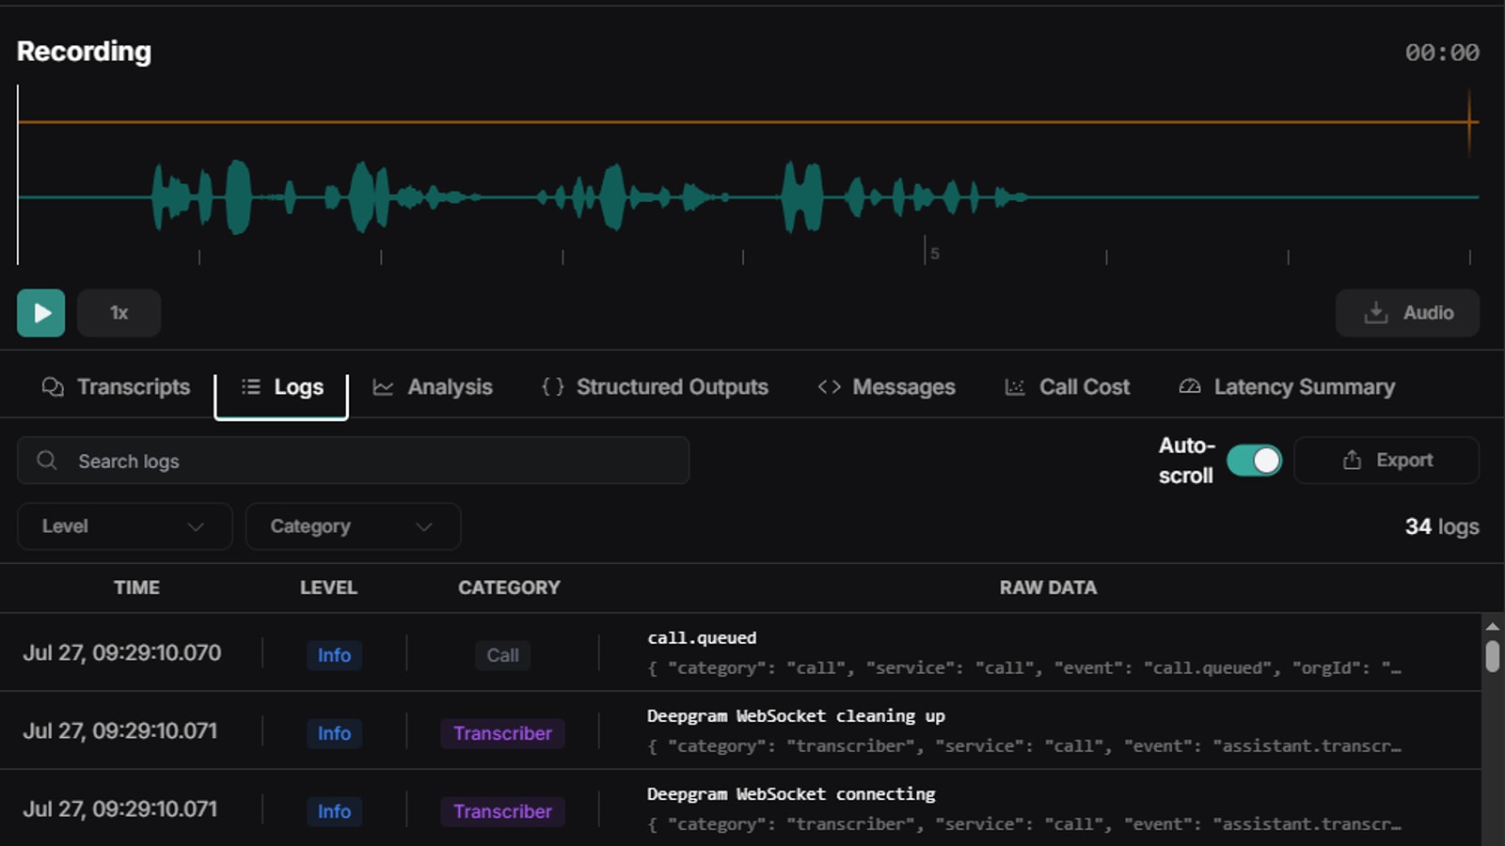
Task: Click the 34 logs count label
Action: click(x=1442, y=526)
